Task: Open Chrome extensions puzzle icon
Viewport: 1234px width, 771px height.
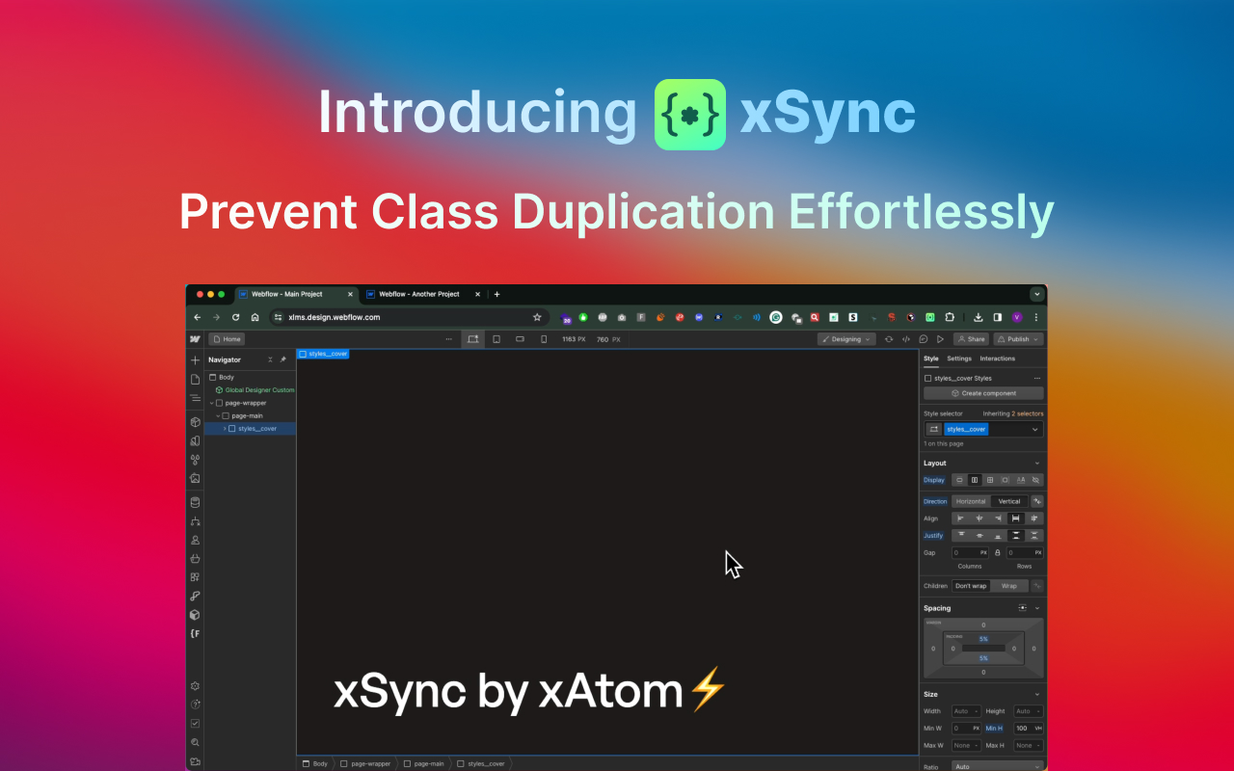Action: click(950, 317)
